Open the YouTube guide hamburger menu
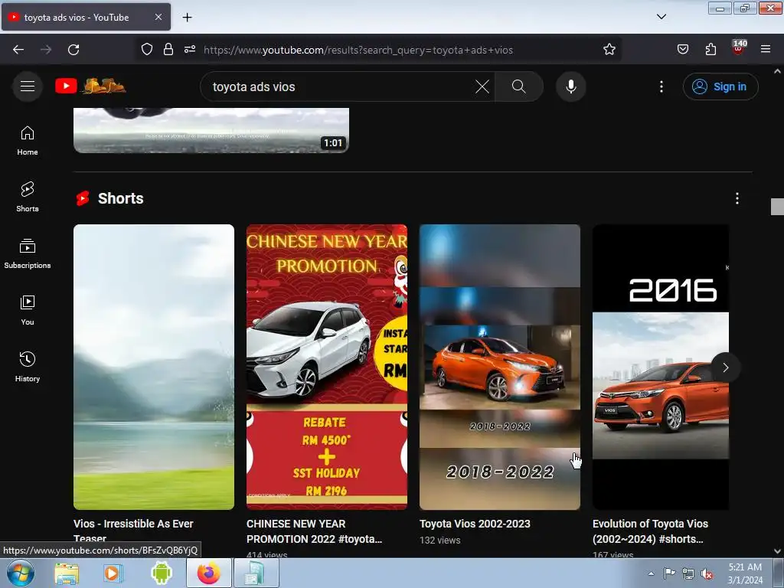Screen dimensions: 784x588 28,87
